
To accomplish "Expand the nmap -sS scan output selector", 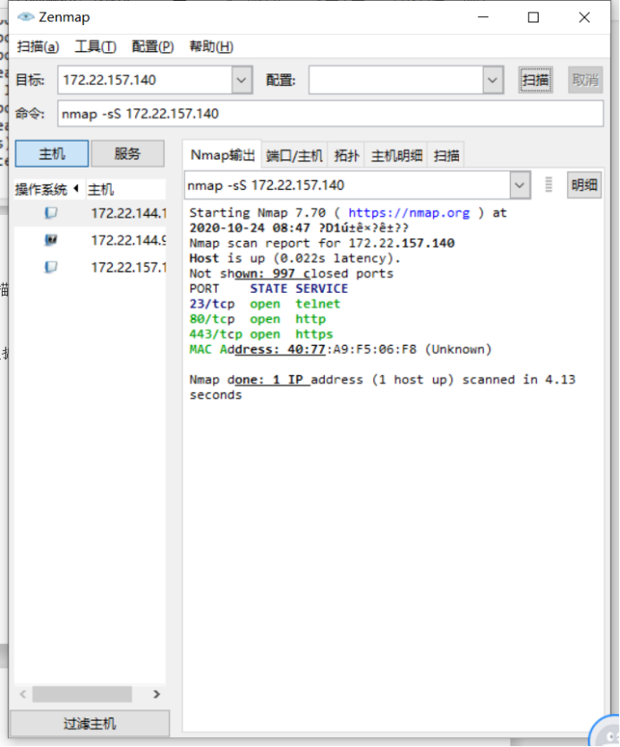I will 520,185.
